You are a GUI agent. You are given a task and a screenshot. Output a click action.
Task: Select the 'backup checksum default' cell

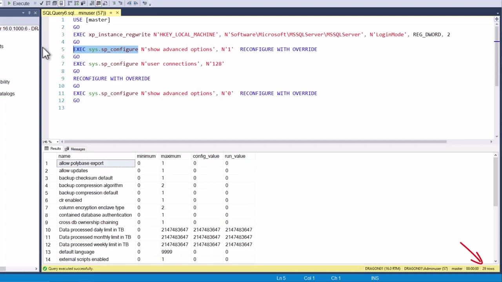click(96, 178)
